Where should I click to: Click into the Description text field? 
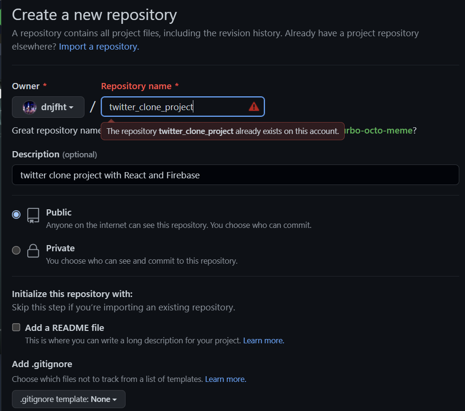[x=235, y=175]
